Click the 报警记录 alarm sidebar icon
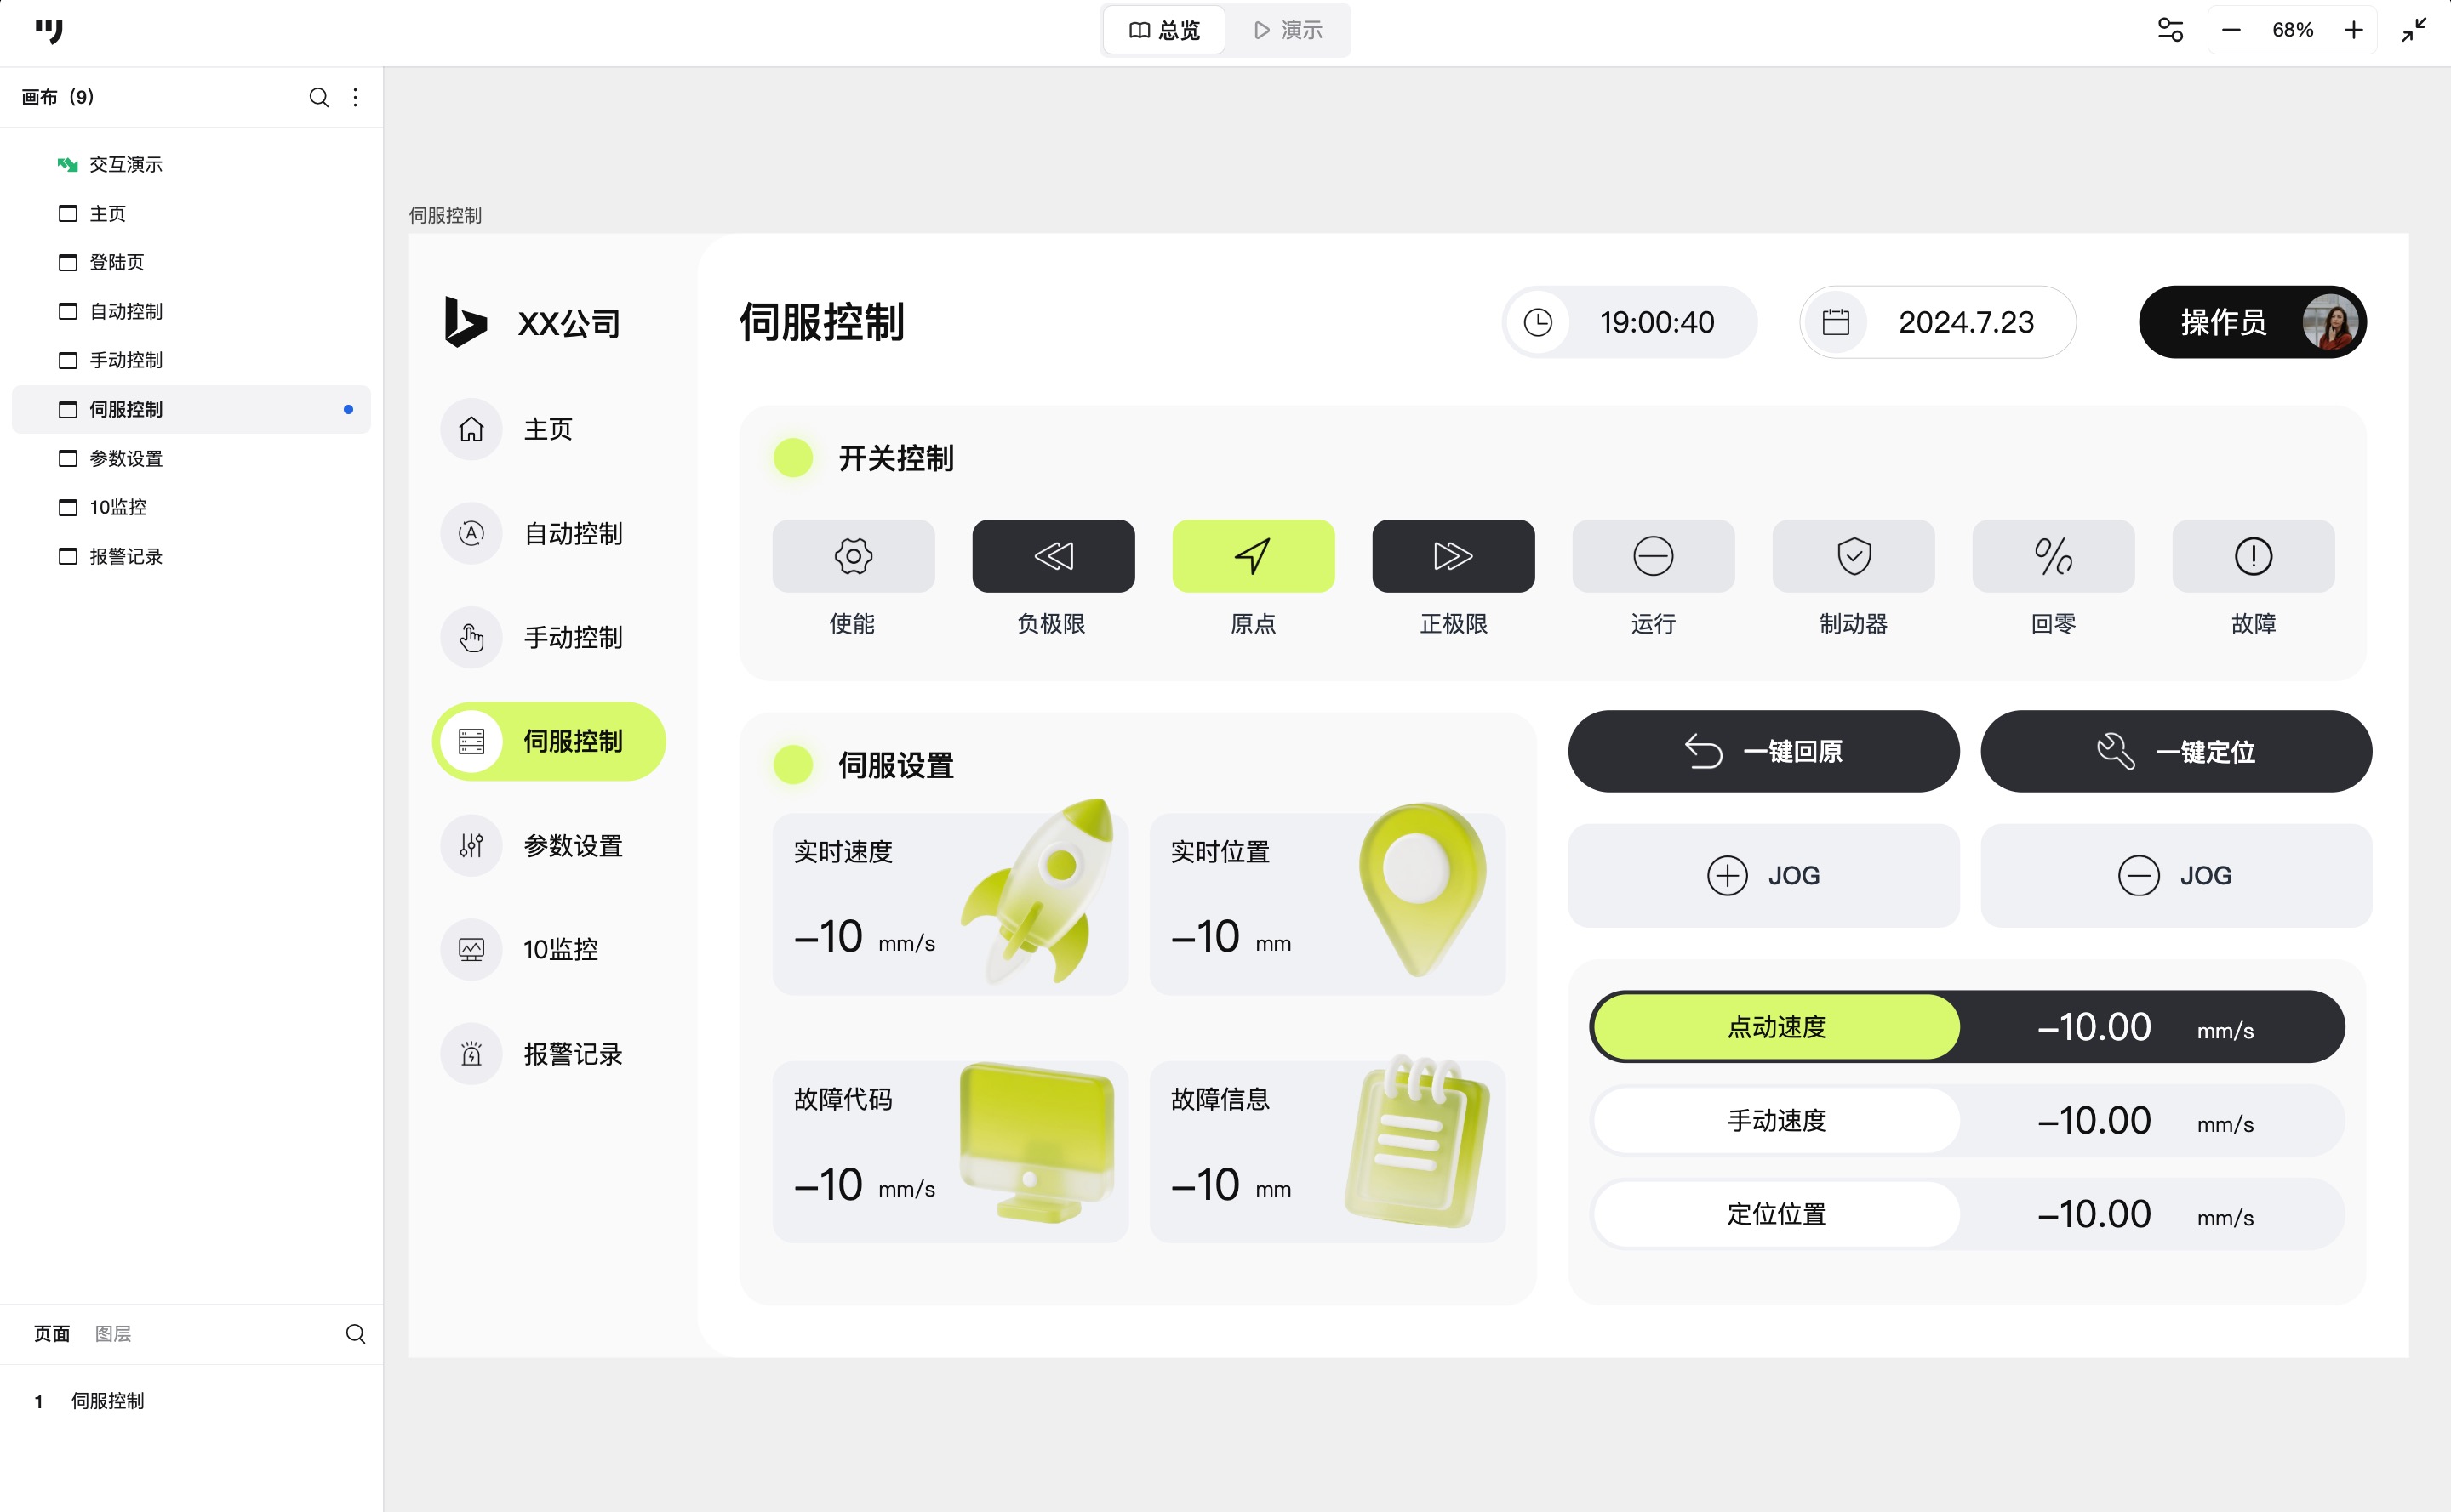 pos(471,1053)
